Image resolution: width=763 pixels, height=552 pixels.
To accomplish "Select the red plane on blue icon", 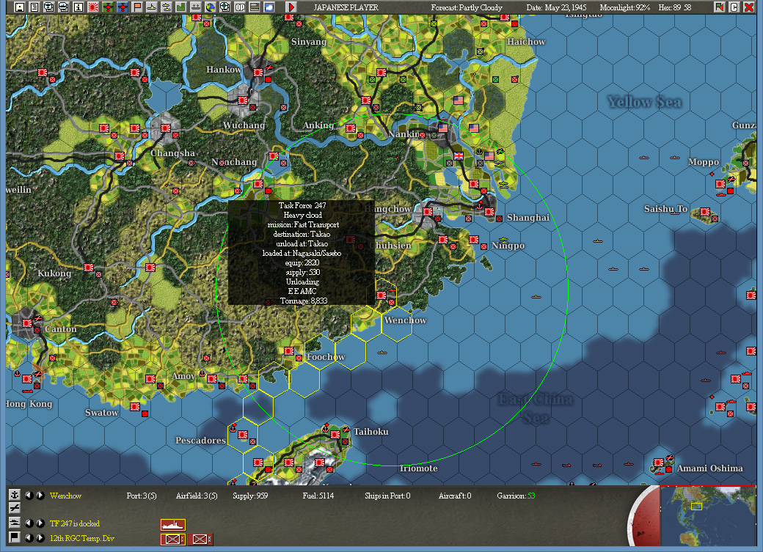I will [x=122, y=7].
